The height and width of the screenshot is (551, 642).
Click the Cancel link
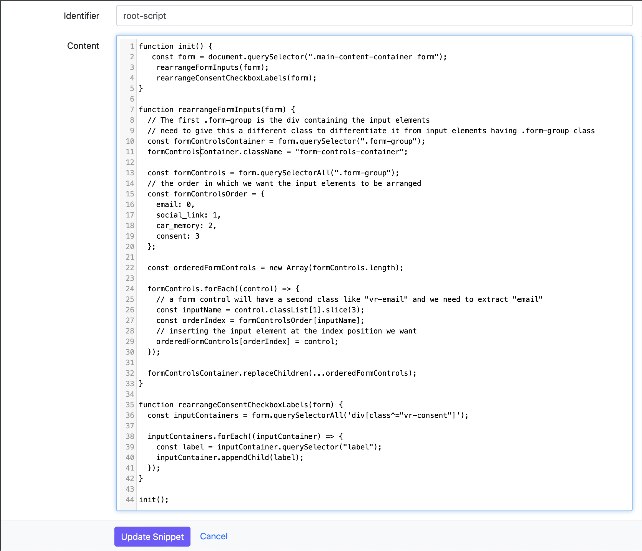[213, 536]
